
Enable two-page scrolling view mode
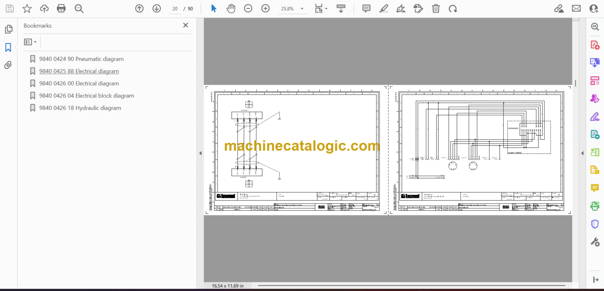click(x=341, y=8)
